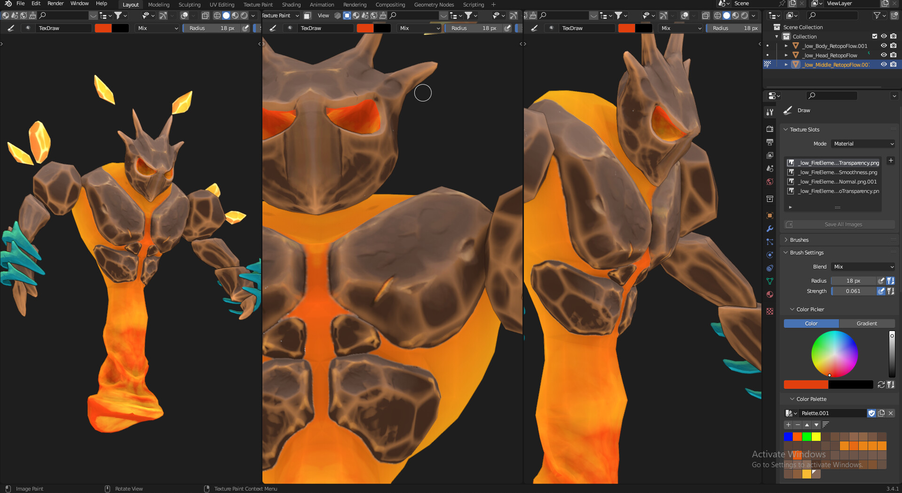This screenshot has height=493, width=902.
Task: Click the New Collection icon in the outliner
Action: [x=894, y=15]
